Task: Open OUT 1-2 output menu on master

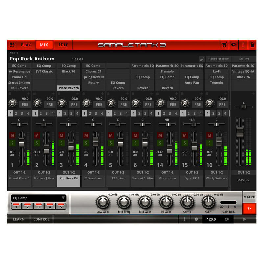Action: pyautogui.click(x=244, y=172)
